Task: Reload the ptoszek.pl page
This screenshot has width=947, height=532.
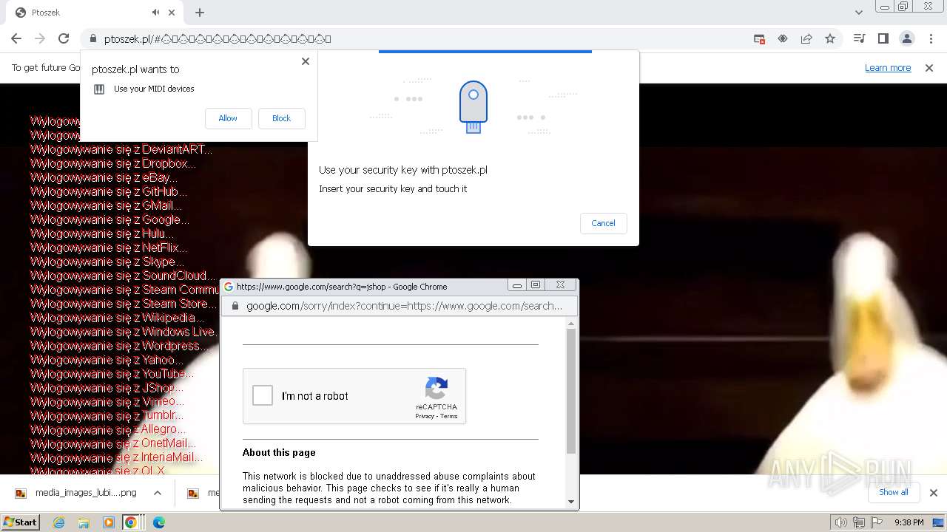Action: click(64, 38)
